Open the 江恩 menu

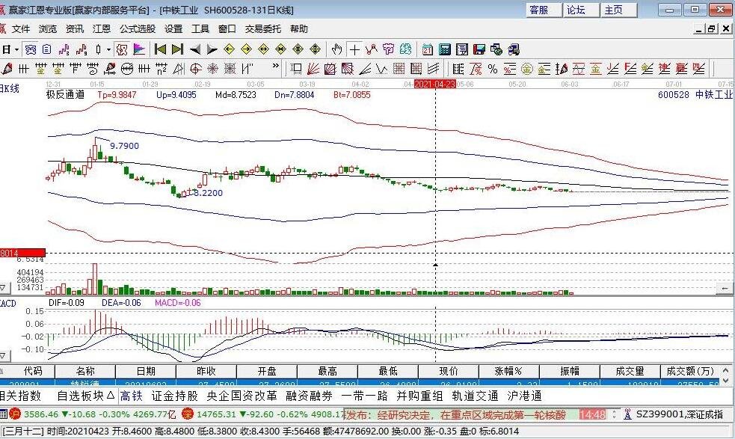click(x=101, y=29)
